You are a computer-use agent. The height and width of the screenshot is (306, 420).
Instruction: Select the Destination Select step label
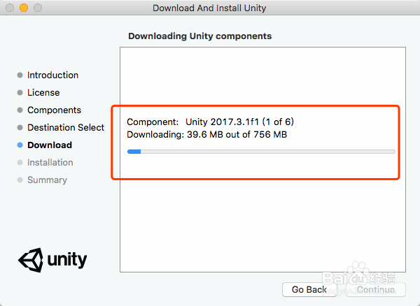(x=66, y=127)
